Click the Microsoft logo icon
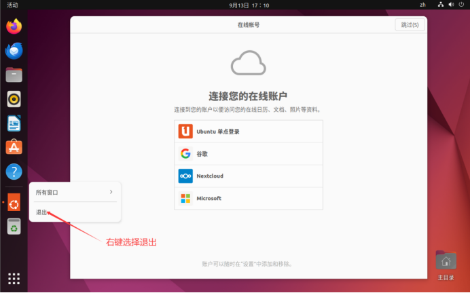This screenshot has width=470, height=293. (185, 198)
